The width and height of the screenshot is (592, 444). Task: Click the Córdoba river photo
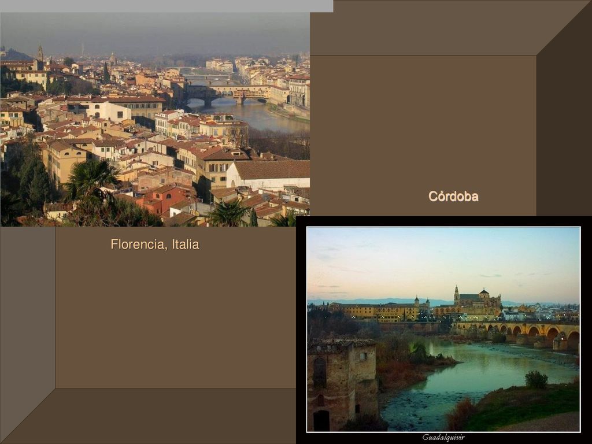point(443,329)
